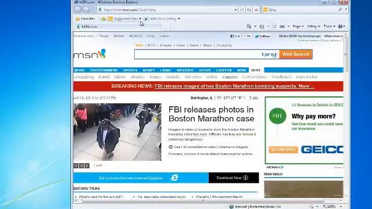Open the NEWS navigation tab
The image size is (372, 209).
click(80, 70)
